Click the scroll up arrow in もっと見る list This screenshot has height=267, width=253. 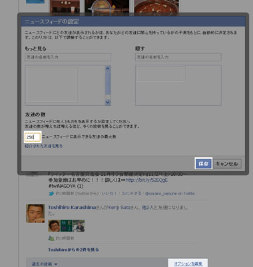(x=108, y=69)
